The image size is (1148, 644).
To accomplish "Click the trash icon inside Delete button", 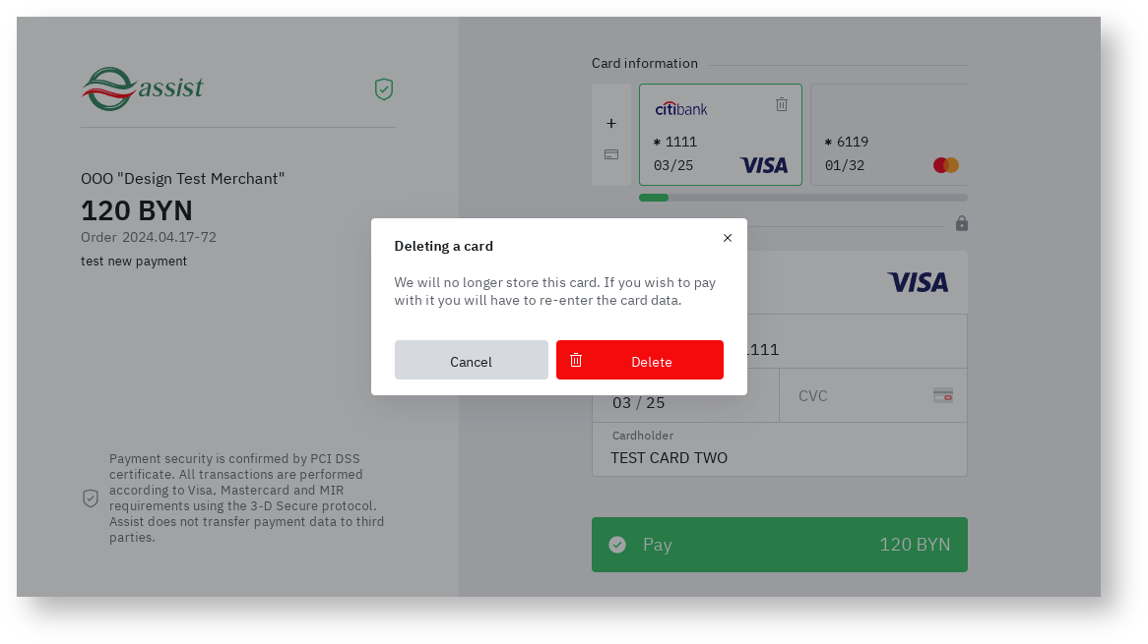I will pos(576,360).
